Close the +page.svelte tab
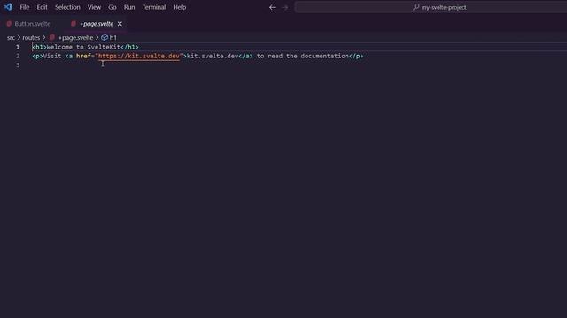This screenshot has width=567, height=318. point(120,24)
